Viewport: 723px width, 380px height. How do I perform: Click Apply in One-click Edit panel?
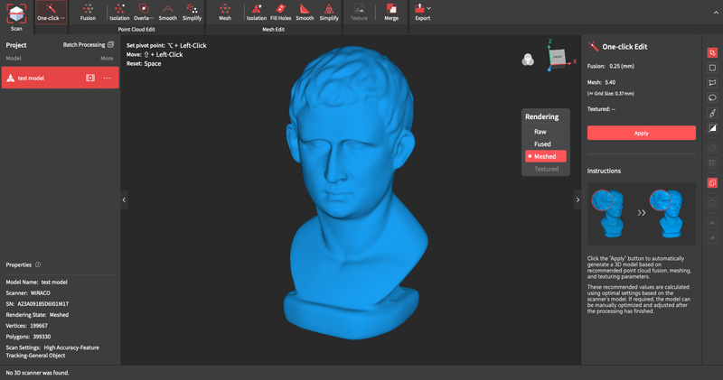[642, 133]
